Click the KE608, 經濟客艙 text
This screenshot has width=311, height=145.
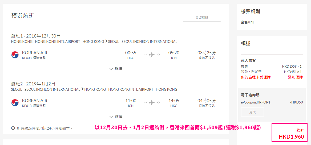click(34, 58)
